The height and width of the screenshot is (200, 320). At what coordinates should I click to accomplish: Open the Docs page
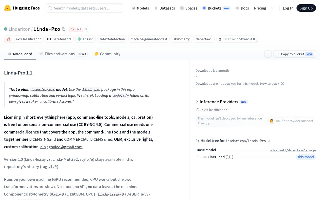point(242,8)
